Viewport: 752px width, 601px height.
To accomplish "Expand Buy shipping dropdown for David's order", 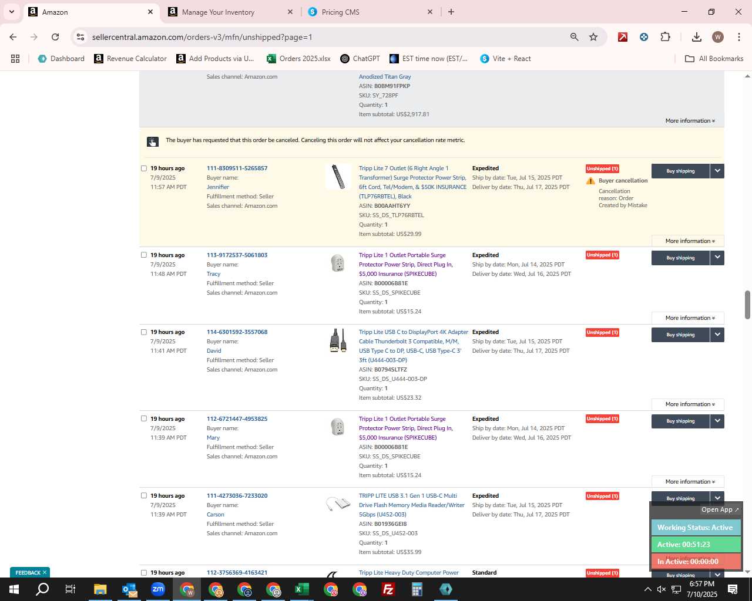I will pos(717,335).
